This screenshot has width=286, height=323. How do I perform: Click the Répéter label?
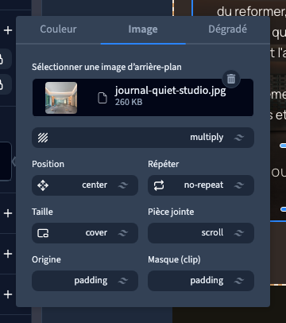(164, 164)
